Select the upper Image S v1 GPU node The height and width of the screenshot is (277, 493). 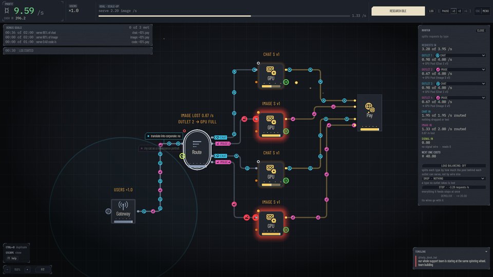click(271, 125)
